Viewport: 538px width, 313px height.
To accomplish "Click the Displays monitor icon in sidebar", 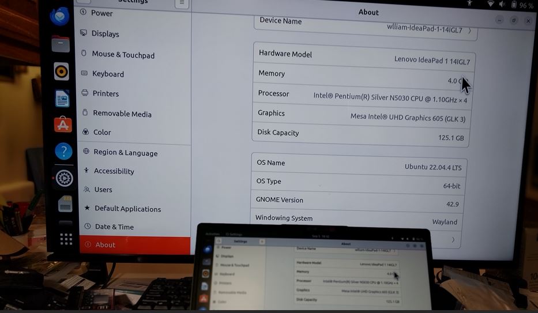I will [x=84, y=33].
